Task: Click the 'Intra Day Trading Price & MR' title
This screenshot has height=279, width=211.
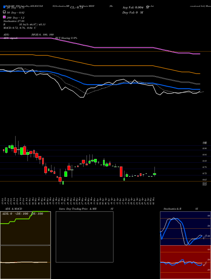Action: point(78,209)
